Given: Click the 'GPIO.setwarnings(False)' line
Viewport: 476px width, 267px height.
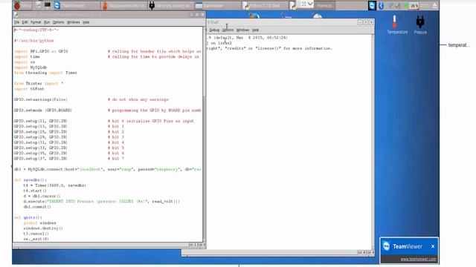Looking at the screenshot, I should [41, 99].
